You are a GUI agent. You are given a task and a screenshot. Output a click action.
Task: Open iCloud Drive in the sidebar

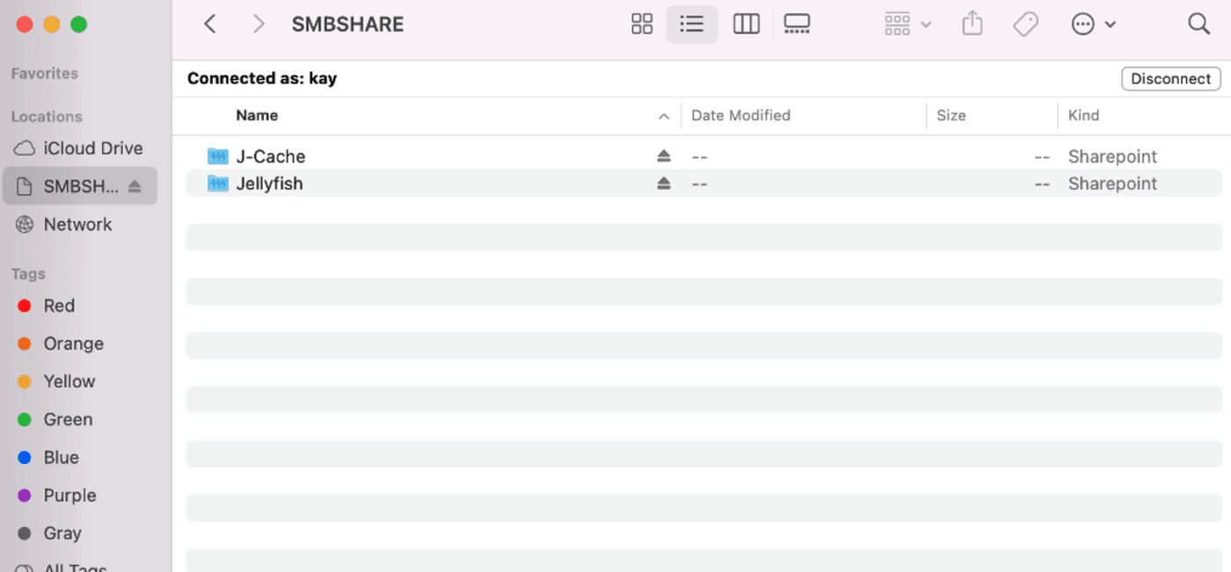pos(92,148)
